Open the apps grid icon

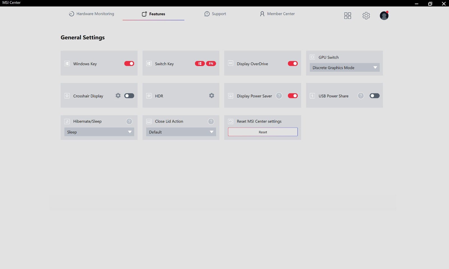tap(347, 15)
